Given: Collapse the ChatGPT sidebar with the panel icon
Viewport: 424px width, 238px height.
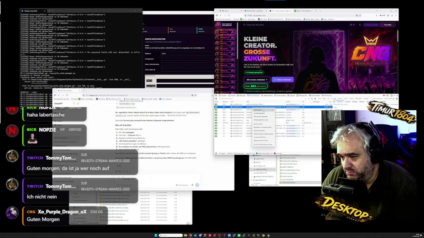Looking at the screenshot, I should point(78,103).
